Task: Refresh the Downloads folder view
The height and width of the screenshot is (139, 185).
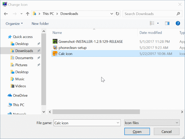Action: tap(117, 14)
